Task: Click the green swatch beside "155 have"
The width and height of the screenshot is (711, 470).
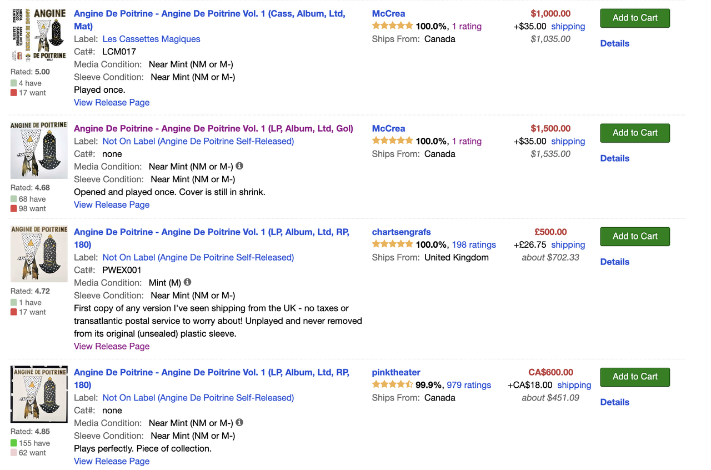Action: click(14, 443)
